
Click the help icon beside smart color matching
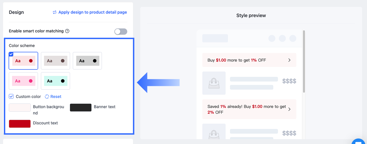click(x=67, y=31)
